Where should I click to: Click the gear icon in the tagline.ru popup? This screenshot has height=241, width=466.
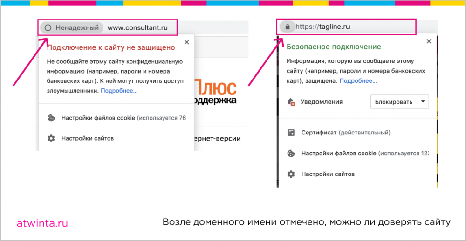(x=291, y=174)
